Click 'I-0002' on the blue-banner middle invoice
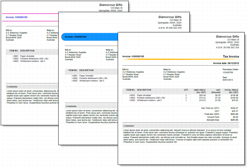The height and width of the screenshot is (168, 248). pyautogui.click(x=75, y=78)
